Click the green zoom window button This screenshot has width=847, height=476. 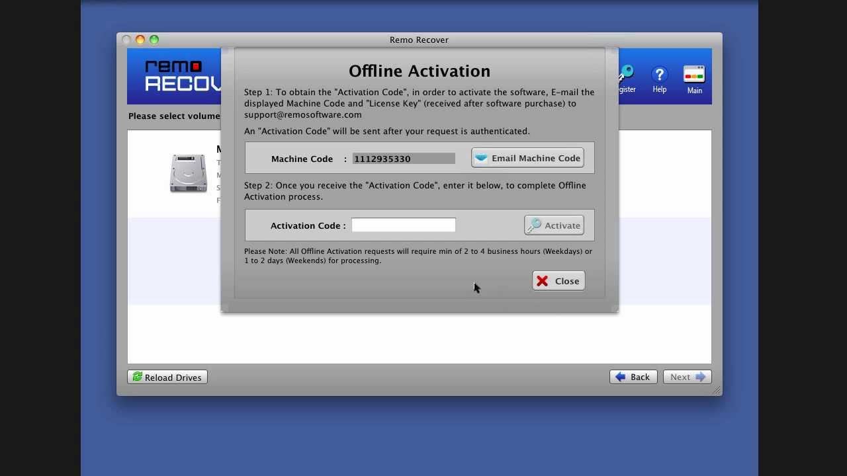point(154,40)
